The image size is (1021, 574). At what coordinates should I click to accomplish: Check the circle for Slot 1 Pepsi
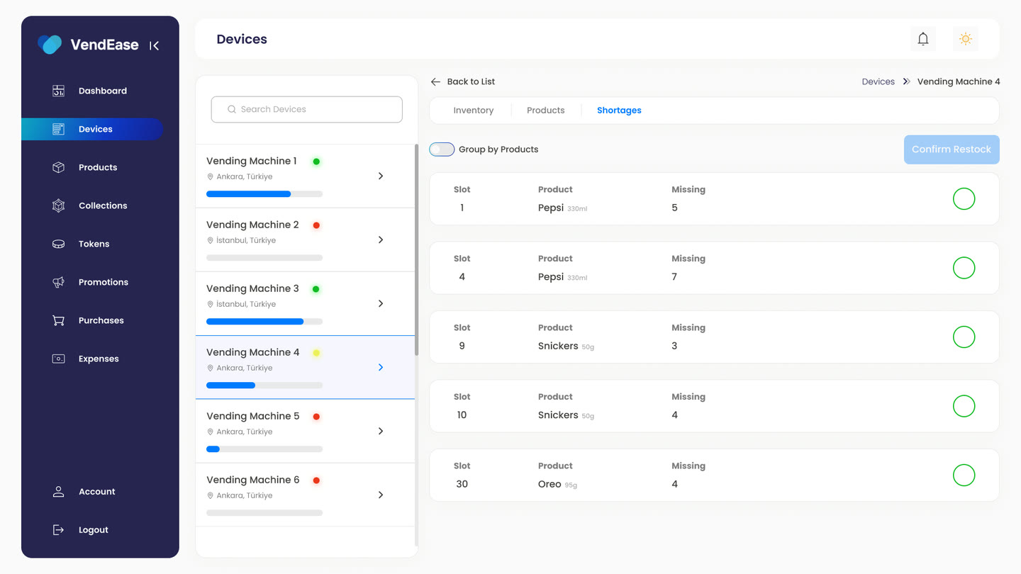[964, 199]
